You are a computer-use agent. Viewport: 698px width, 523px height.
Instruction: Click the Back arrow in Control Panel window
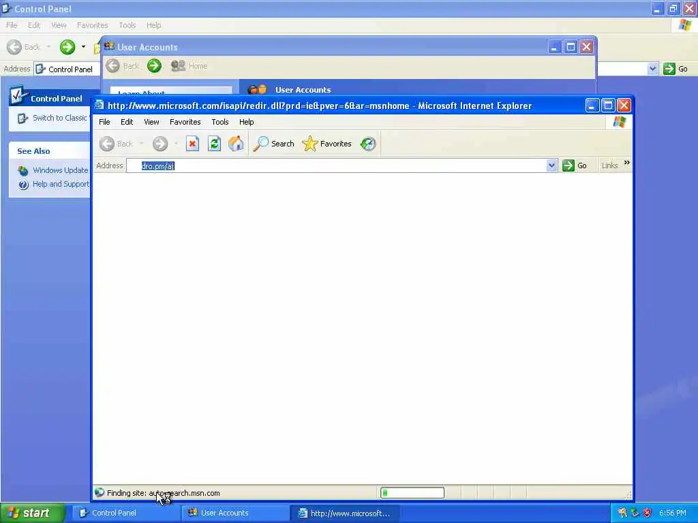(14, 47)
